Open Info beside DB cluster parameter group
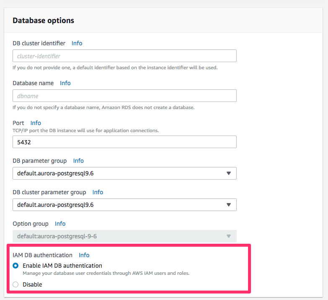 (98, 192)
